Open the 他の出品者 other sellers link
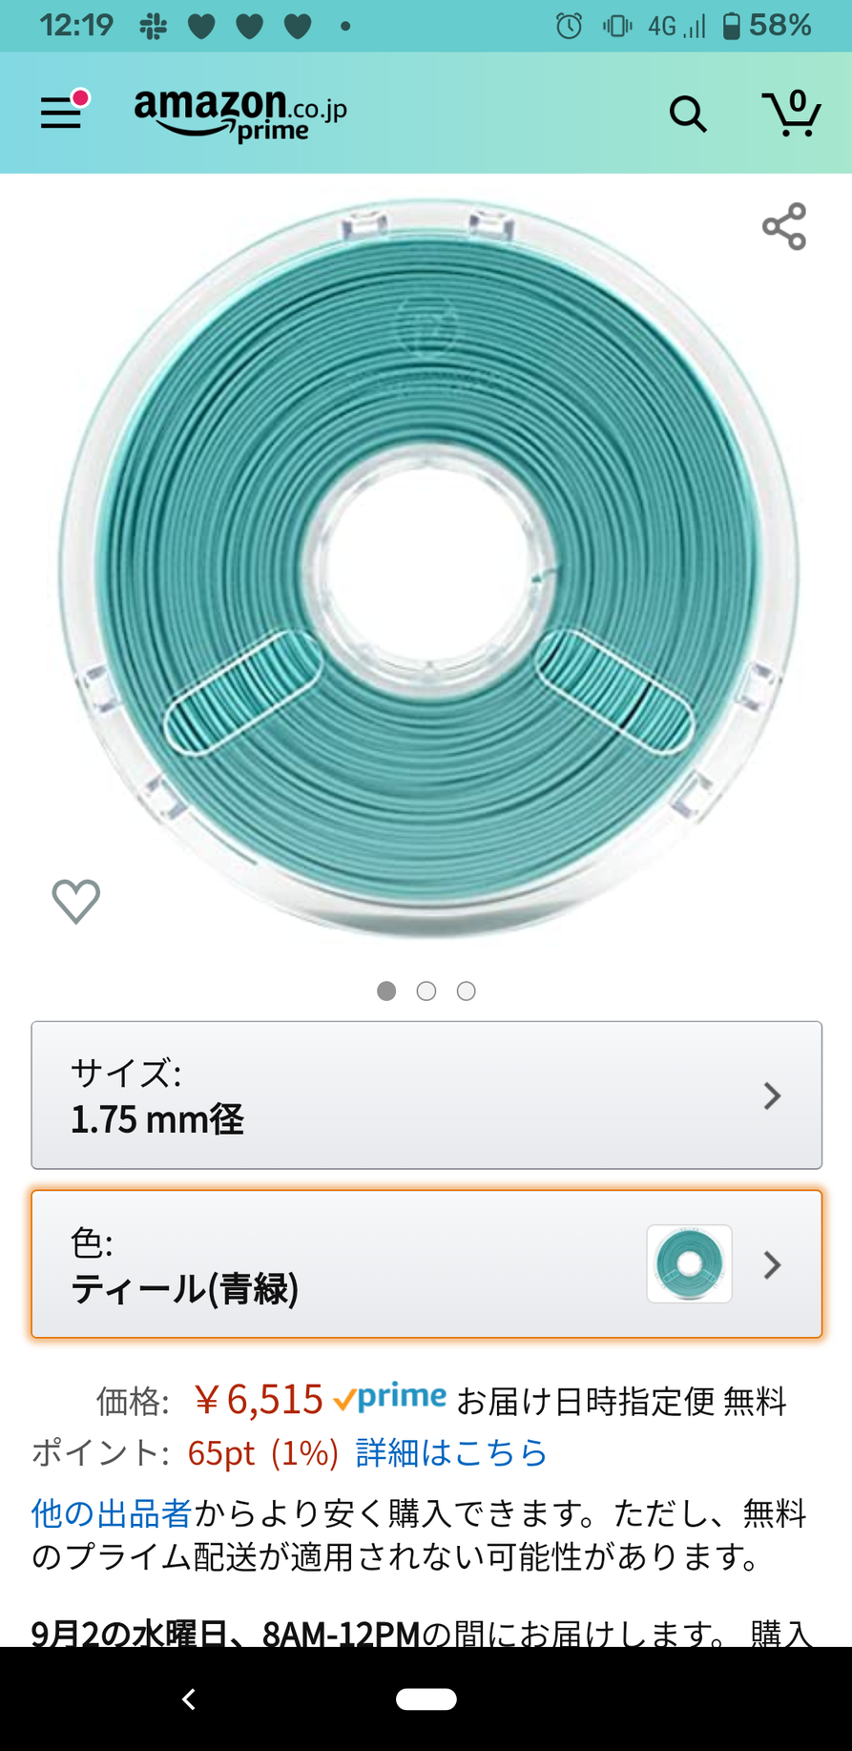 click(112, 1513)
